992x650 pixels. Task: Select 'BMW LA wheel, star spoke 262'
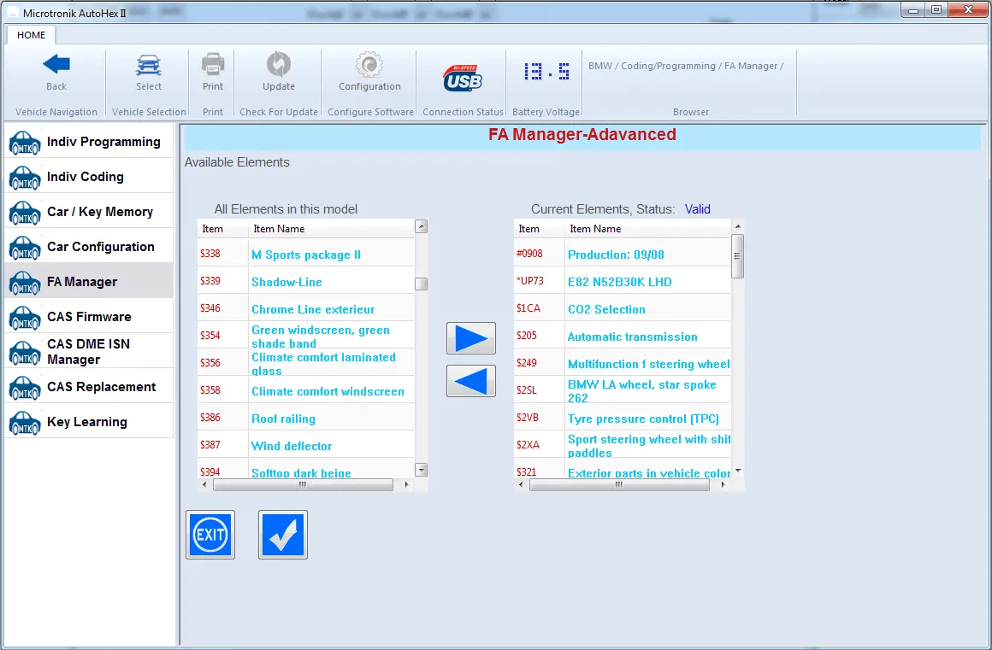coord(623,391)
